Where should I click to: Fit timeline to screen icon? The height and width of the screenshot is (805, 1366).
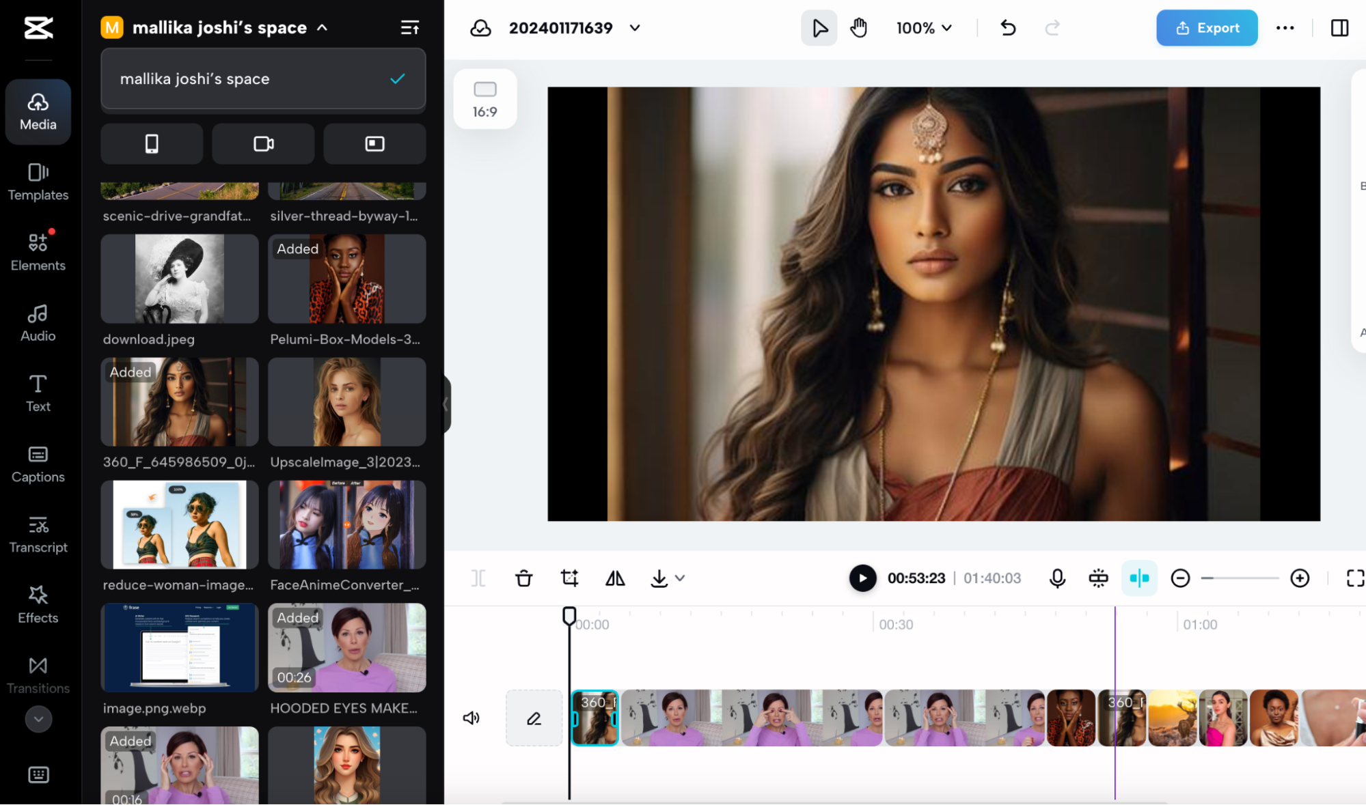coord(1355,578)
